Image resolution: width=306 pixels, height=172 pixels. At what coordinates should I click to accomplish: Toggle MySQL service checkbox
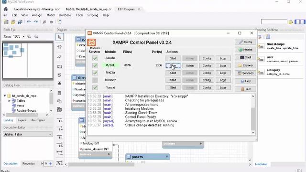click(95, 65)
